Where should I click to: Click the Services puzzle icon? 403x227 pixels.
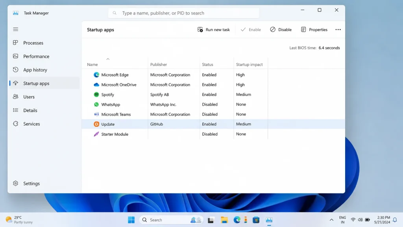(16, 123)
